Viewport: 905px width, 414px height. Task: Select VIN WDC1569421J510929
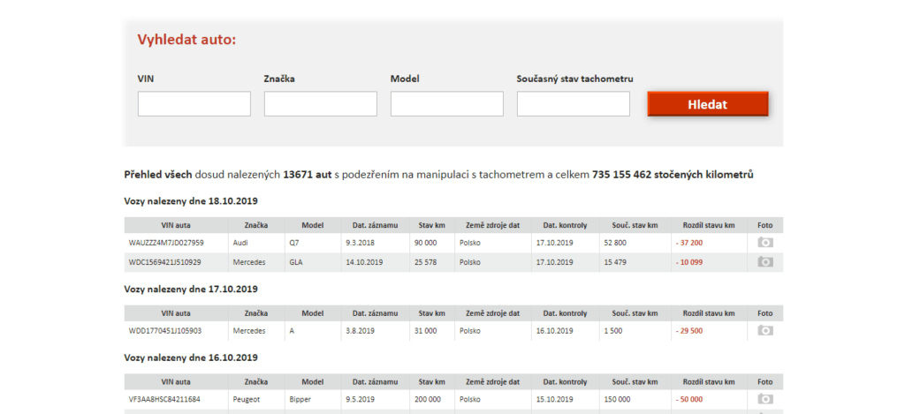click(165, 262)
